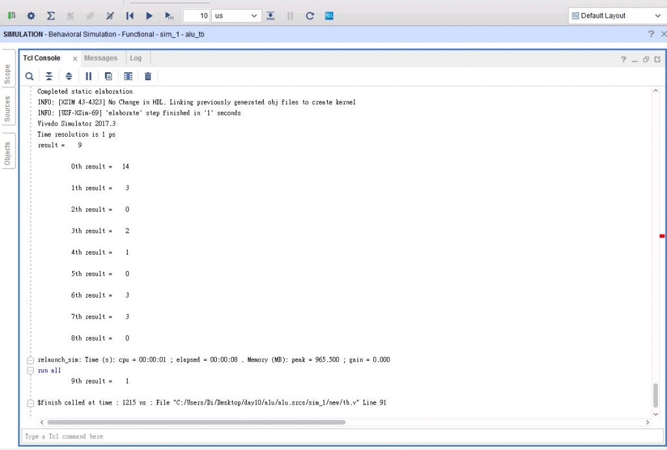Switch to the Messages tab

[100, 58]
